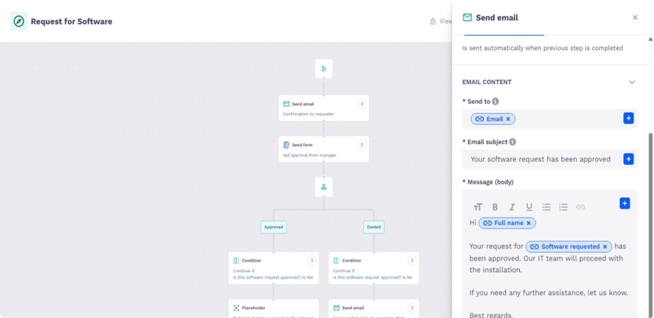Viewport: 654px width, 318px height.
Task: Click the Email variable tag
Action: pos(493,119)
